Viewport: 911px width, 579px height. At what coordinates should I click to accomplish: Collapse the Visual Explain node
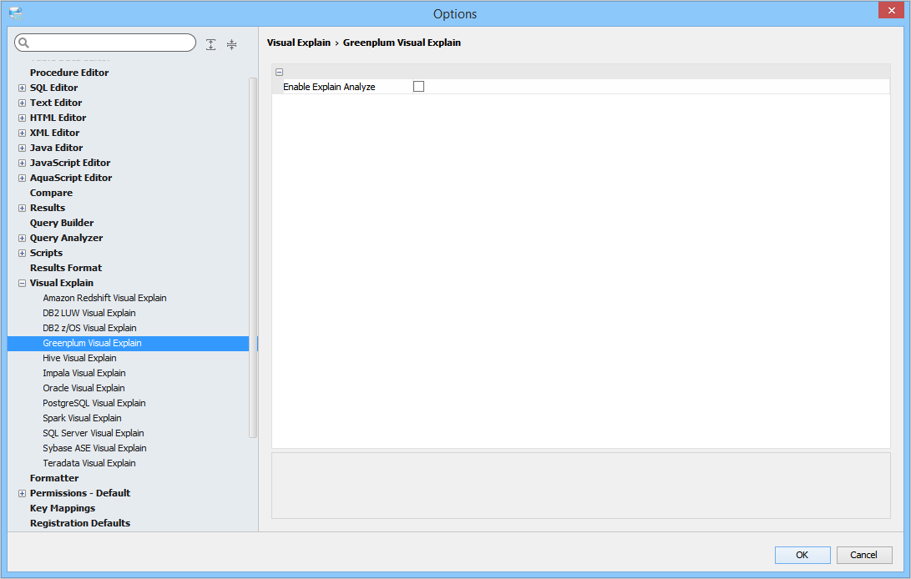click(22, 284)
